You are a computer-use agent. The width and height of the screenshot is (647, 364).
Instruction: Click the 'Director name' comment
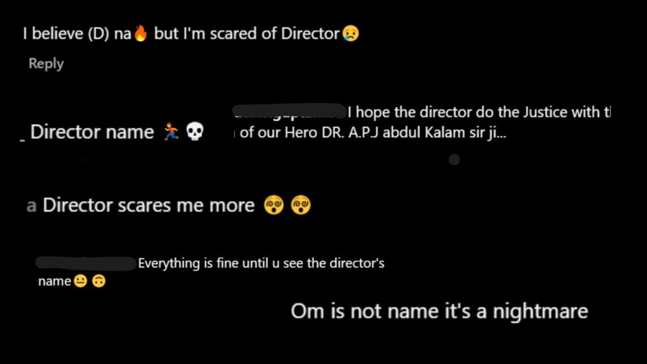92,132
